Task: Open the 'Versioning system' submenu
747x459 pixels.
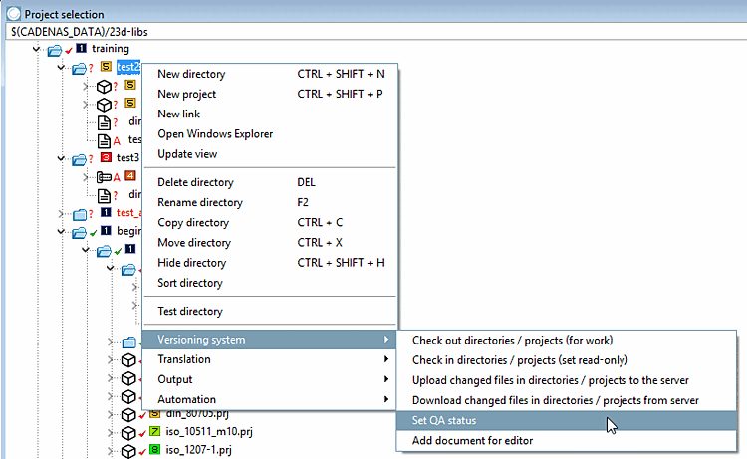Action: click(x=270, y=340)
